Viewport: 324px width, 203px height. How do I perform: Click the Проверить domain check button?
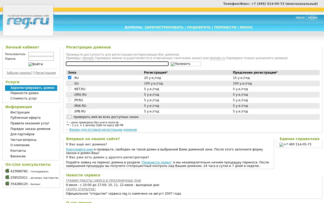[186, 64]
